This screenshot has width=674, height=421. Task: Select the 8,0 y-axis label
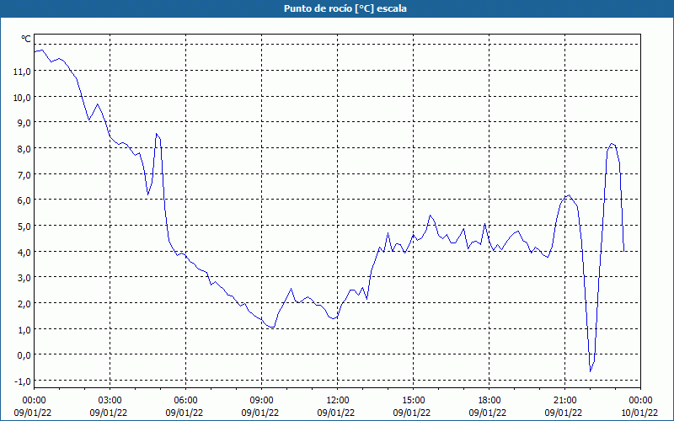coord(24,149)
